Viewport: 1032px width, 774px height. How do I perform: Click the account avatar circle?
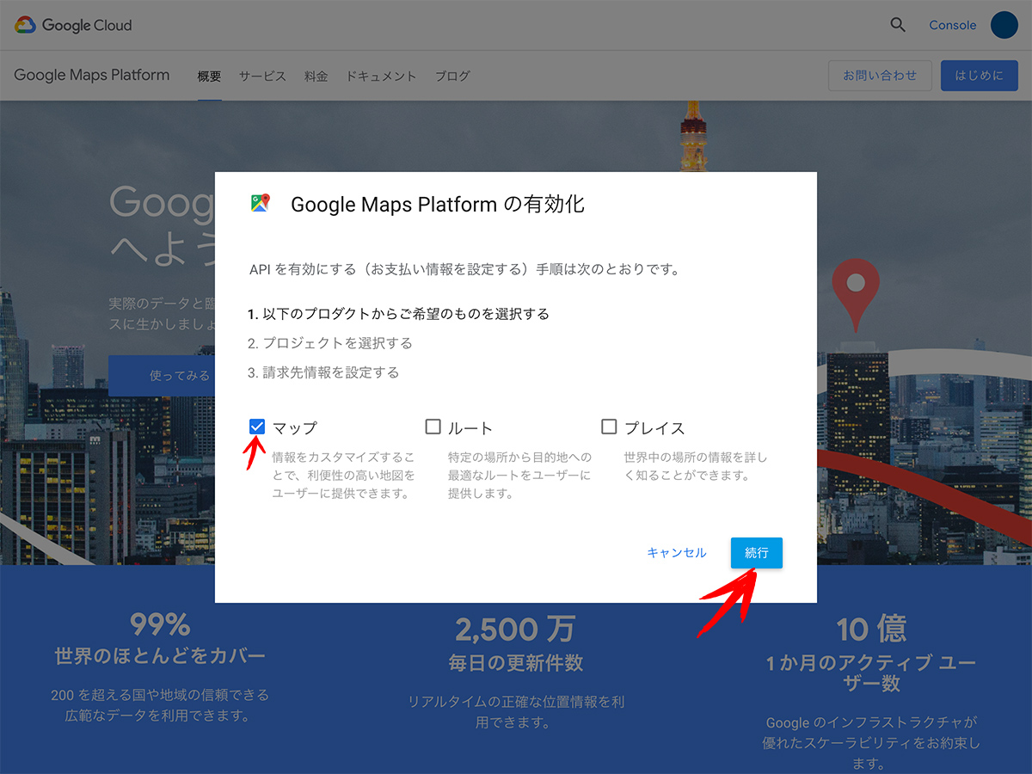click(x=1004, y=25)
